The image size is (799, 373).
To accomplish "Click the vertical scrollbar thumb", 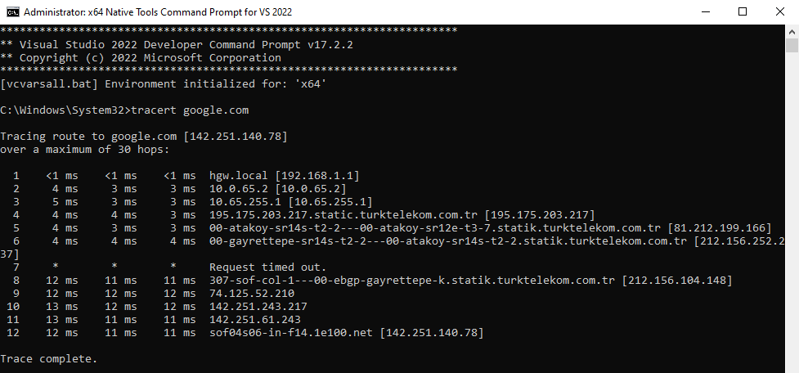I will [792, 45].
